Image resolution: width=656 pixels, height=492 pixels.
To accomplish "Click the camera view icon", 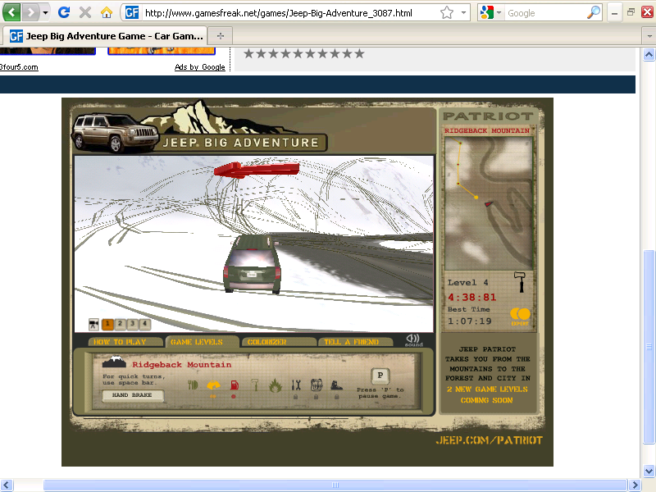I will 93,324.
